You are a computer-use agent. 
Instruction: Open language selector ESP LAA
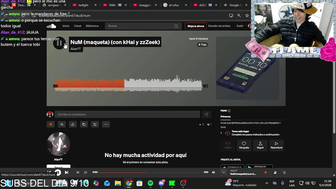(x=292, y=183)
